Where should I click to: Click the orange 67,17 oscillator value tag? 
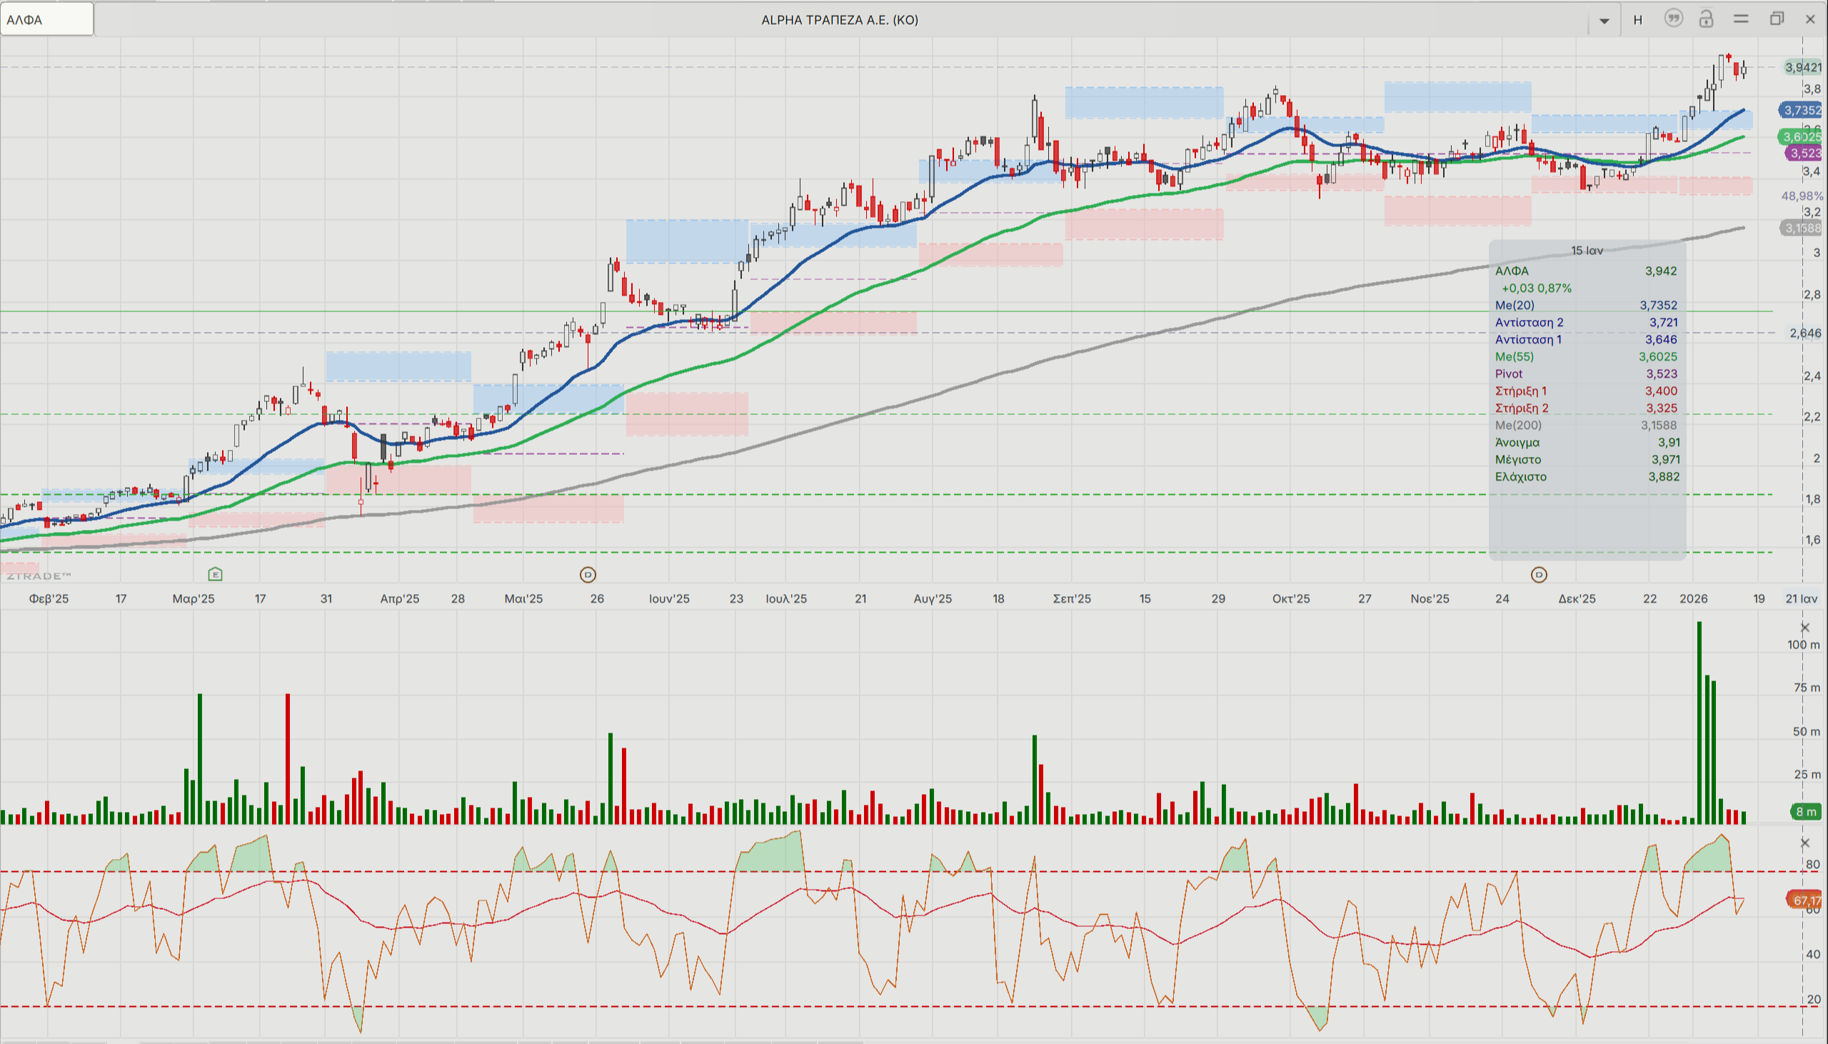point(1804,900)
